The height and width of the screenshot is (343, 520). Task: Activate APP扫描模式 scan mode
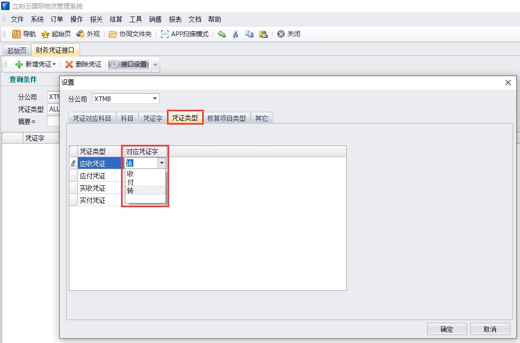pyautogui.click(x=185, y=34)
